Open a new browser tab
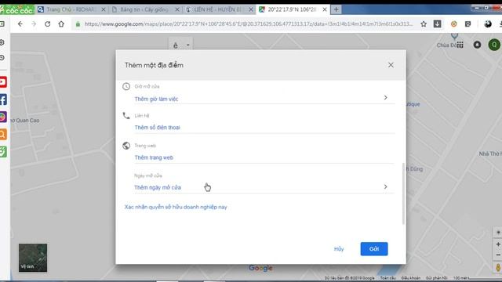The image size is (502, 282). [336, 9]
